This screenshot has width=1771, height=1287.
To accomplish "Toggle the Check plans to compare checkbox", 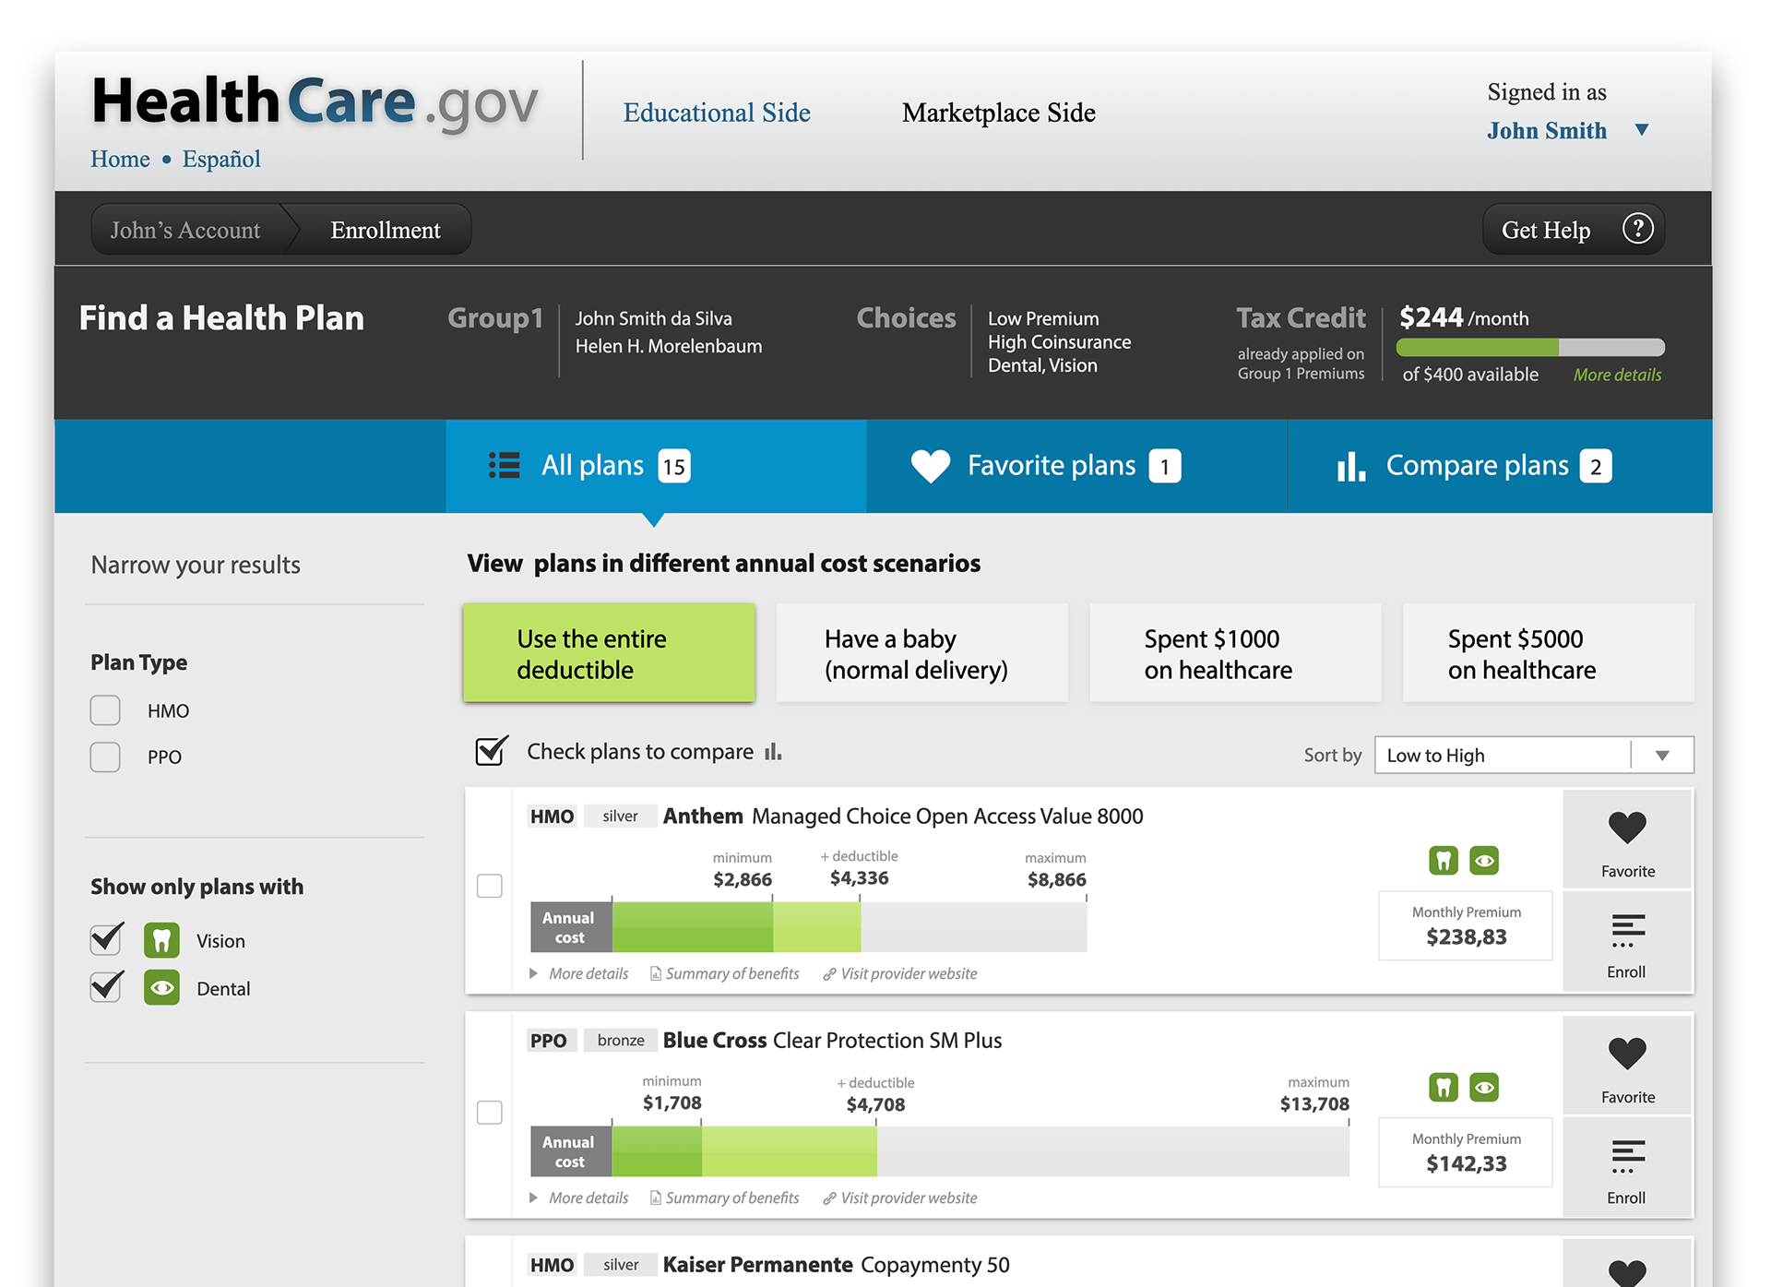I will (x=492, y=751).
